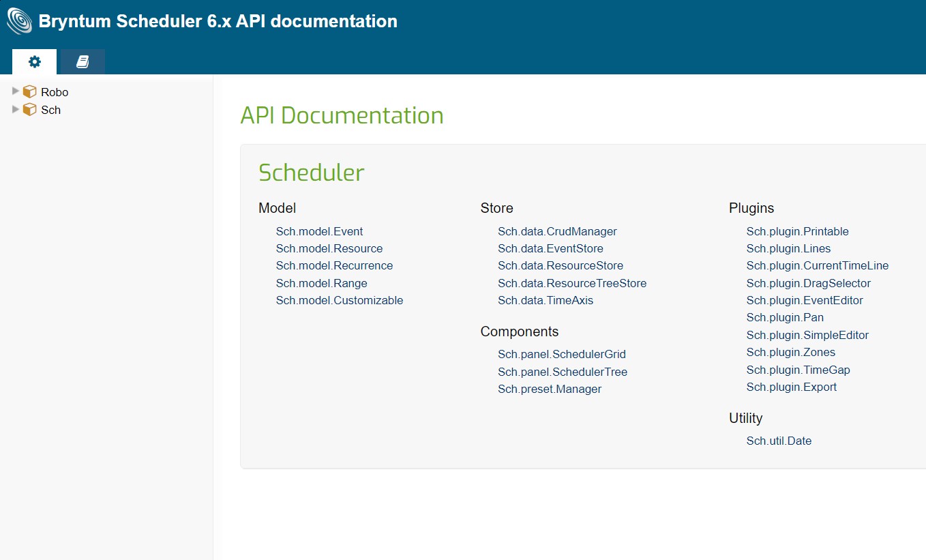Click the Store section heading
The image size is (926, 560).
tap(496, 208)
